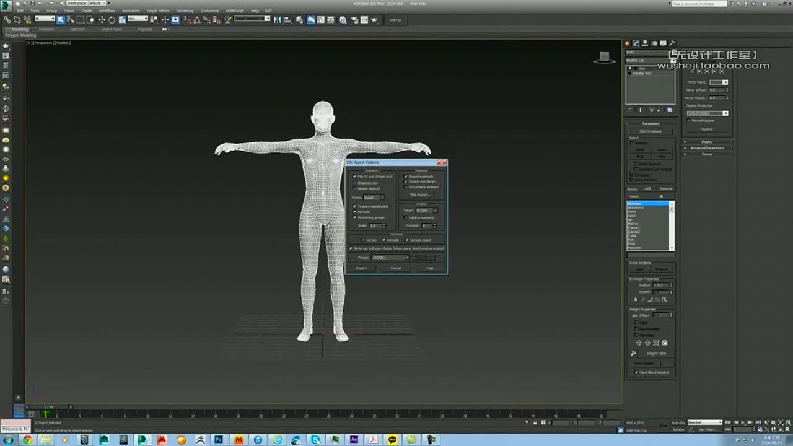Toggle Export materials checkbox
The height and width of the screenshot is (446, 793).
(x=406, y=177)
